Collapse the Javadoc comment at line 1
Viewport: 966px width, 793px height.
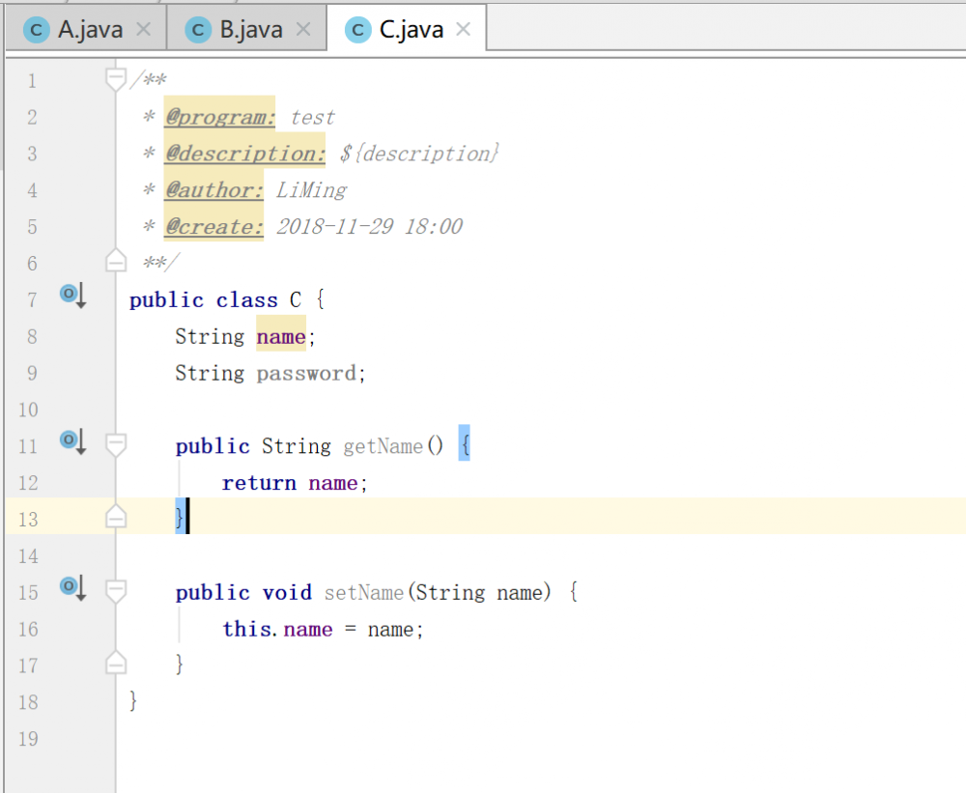coord(115,74)
